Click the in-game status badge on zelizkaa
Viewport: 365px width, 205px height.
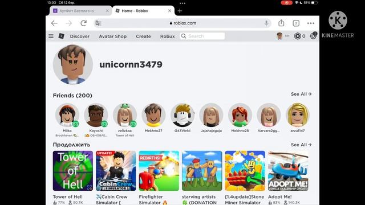click(x=133, y=124)
